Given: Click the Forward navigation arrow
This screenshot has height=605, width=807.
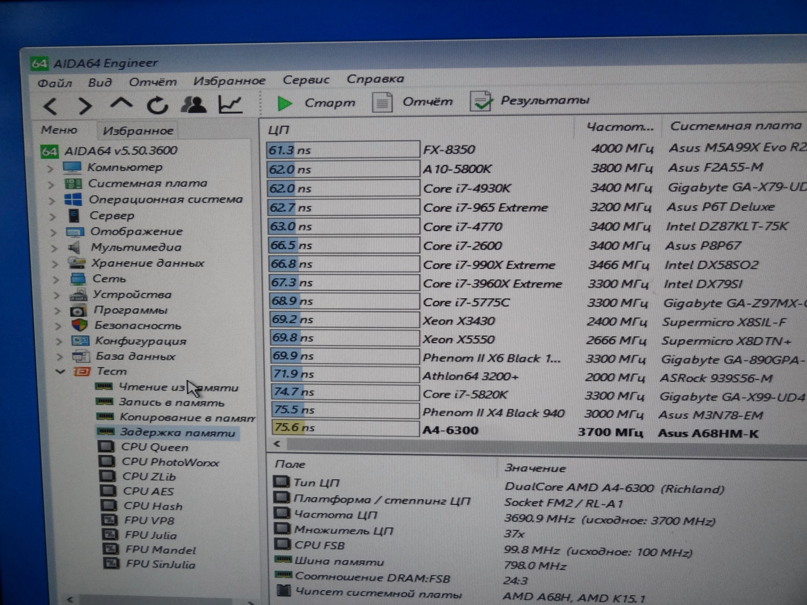Looking at the screenshot, I should click(85, 106).
